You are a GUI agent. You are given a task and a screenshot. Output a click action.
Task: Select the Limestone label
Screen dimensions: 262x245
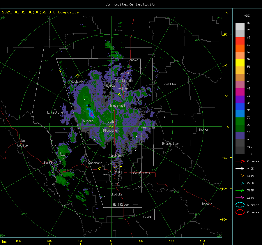click(55, 112)
